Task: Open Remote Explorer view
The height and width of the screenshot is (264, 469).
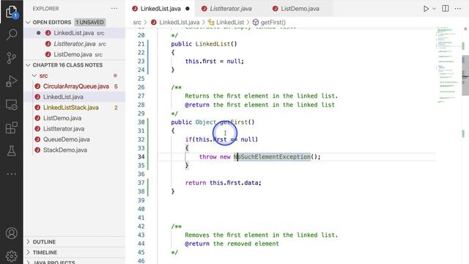Action: [12, 105]
